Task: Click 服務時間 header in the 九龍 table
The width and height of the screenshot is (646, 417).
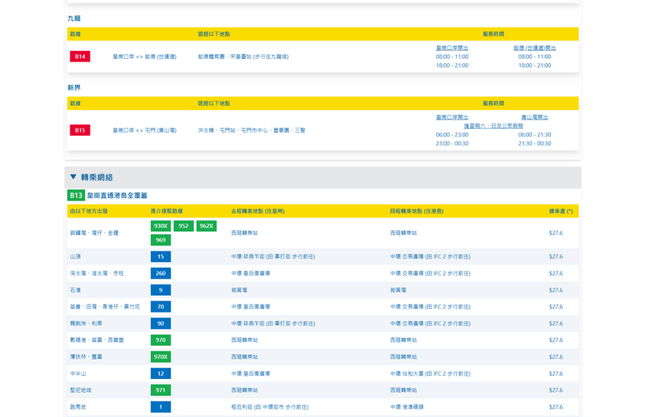Action: pyautogui.click(x=493, y=34)
